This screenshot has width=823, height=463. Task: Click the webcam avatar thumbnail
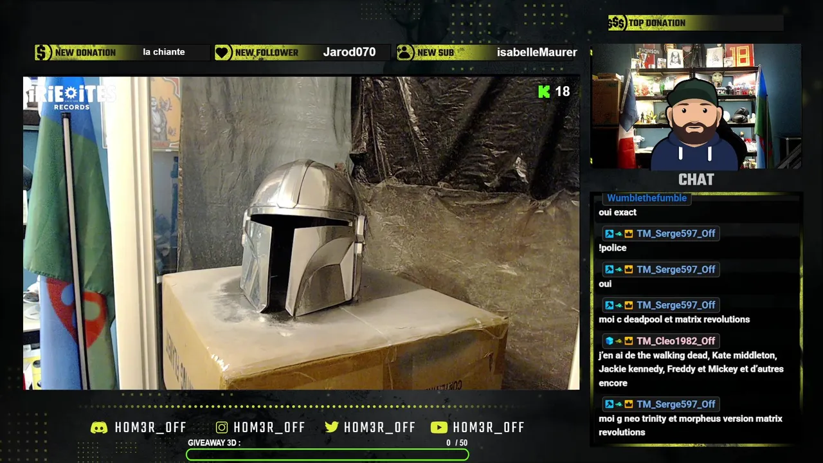(x=696, y=106)
